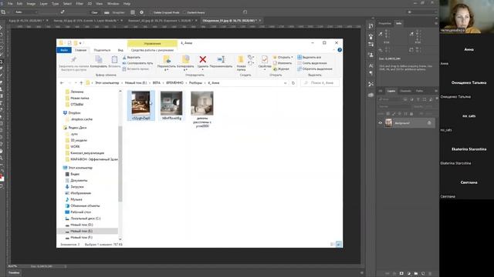Viewport: 494px width, 277px height.
Task: Open the layer blending mode dropdown
Action: (395, 107)
